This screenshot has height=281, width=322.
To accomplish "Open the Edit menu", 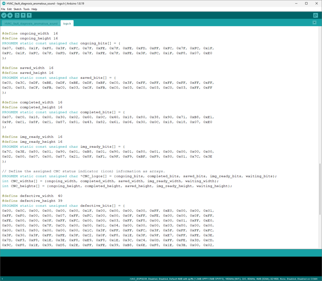I will pos(9,9).
